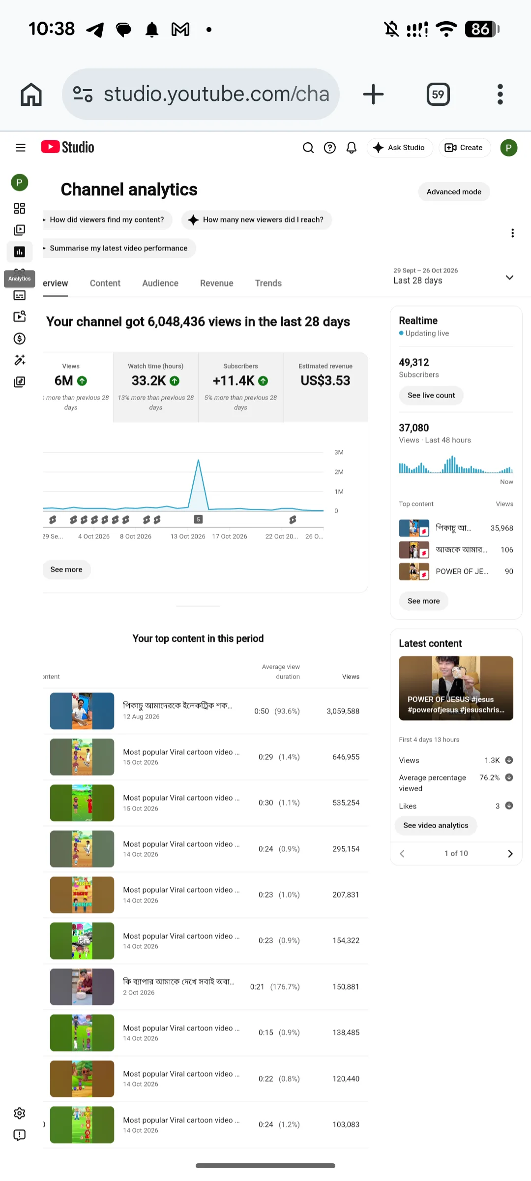Open top video with 3,059,588 views

(x=206, y=712)
